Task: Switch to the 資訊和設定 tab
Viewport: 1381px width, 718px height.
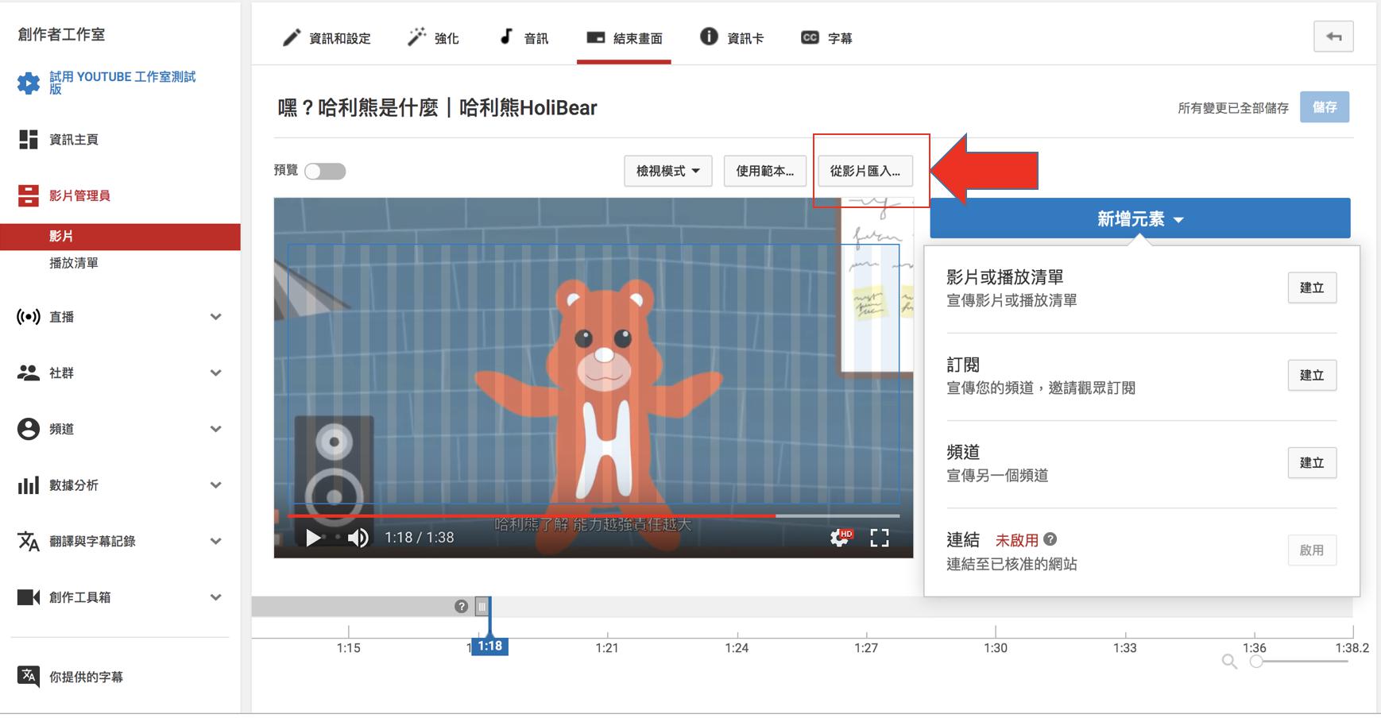Action: point(327,38)
